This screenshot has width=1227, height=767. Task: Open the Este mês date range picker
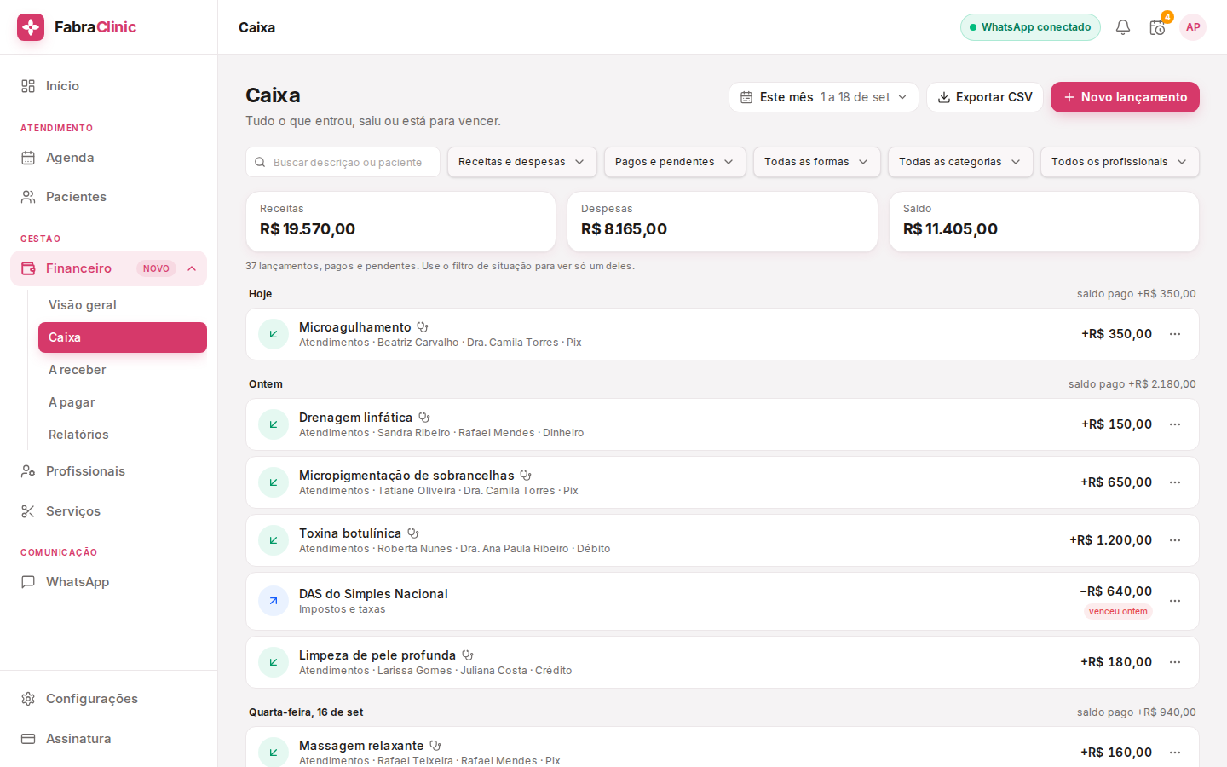[824, 97]
